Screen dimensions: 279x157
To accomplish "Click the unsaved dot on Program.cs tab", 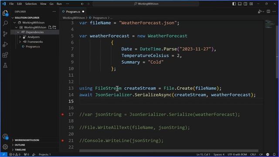I will (83, 12).
